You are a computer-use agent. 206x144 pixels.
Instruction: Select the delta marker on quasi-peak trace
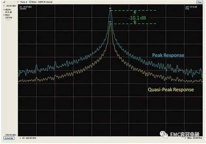coord(110,24)
